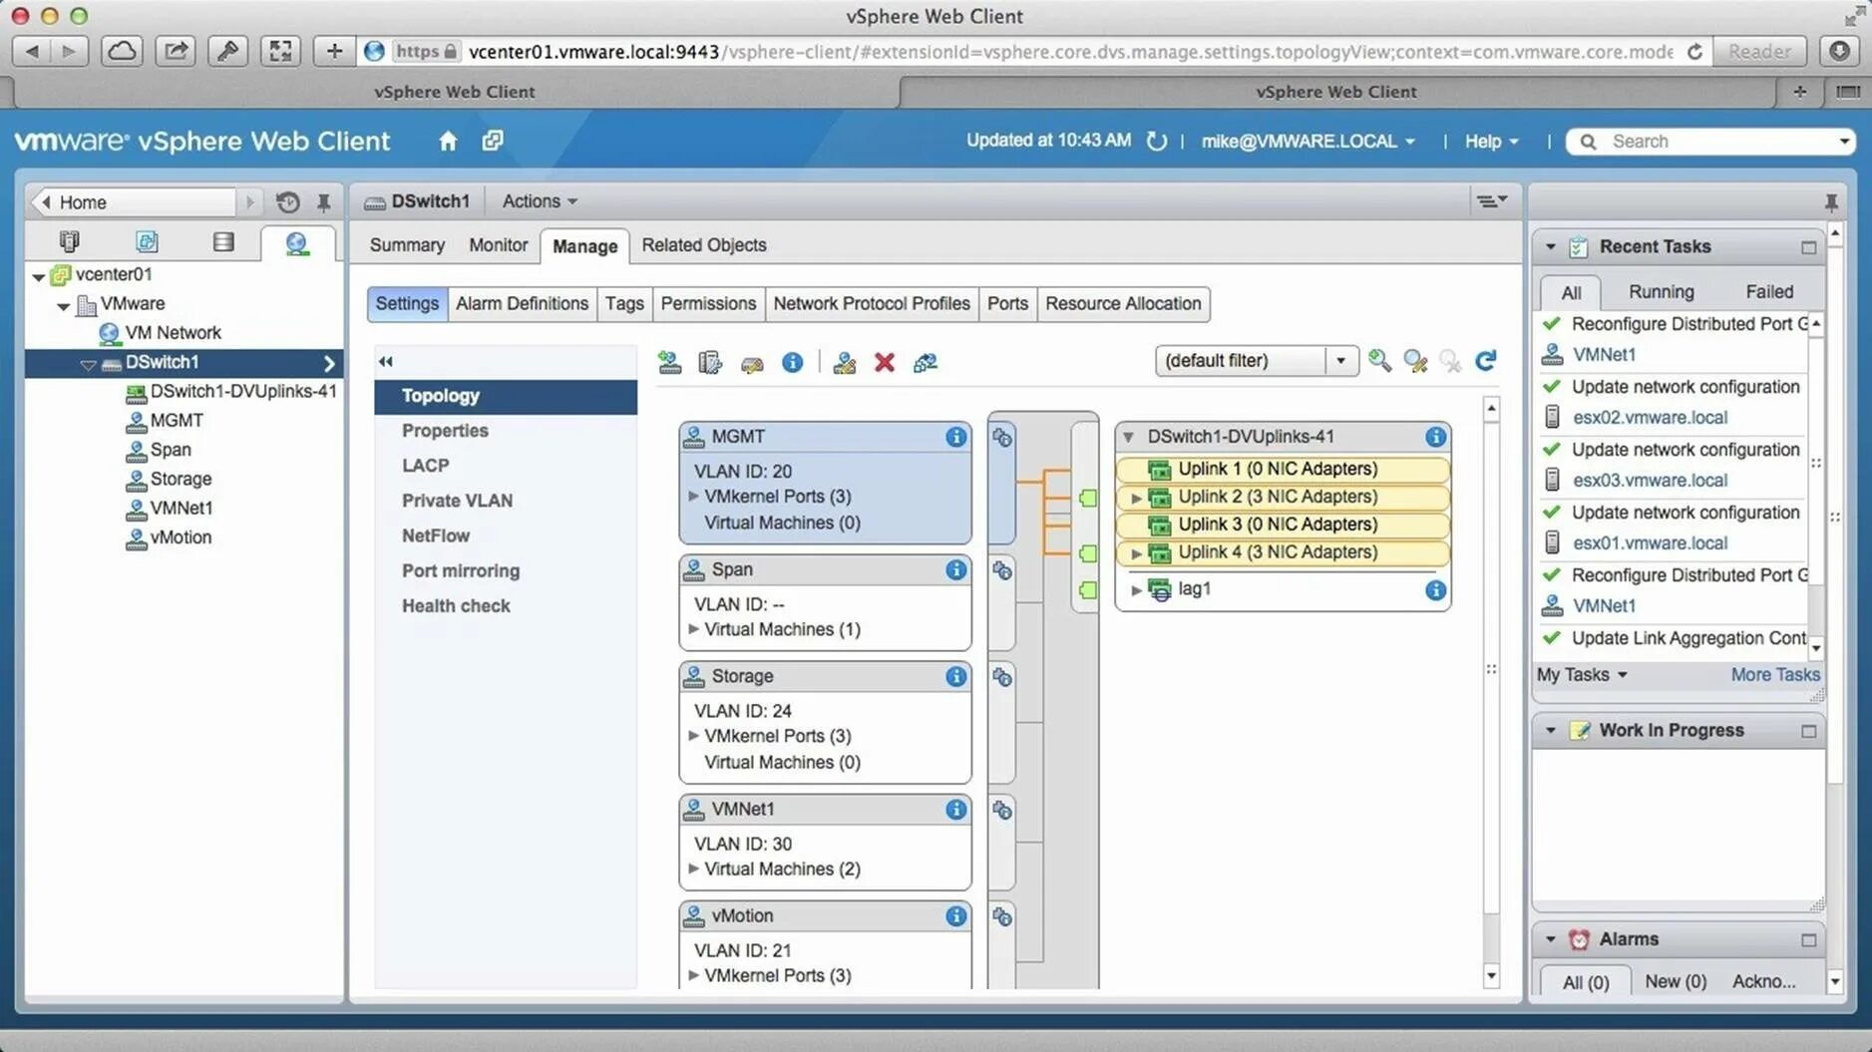This screenshot has width=1872, height=1052.
Task: Show Failed tasks tab in Recent Tasks
Action: pyautogui.click(x=1769, y=291)
